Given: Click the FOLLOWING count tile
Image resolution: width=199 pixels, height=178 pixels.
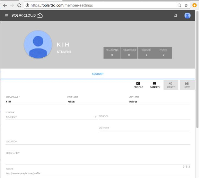Looking at the screenshot, I should [x=112, y=53].
